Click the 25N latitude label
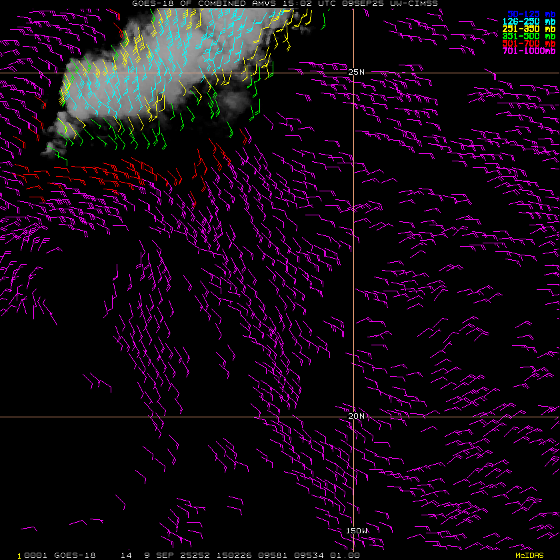Screen dimensions: 560x560 (x=357, y=72)
